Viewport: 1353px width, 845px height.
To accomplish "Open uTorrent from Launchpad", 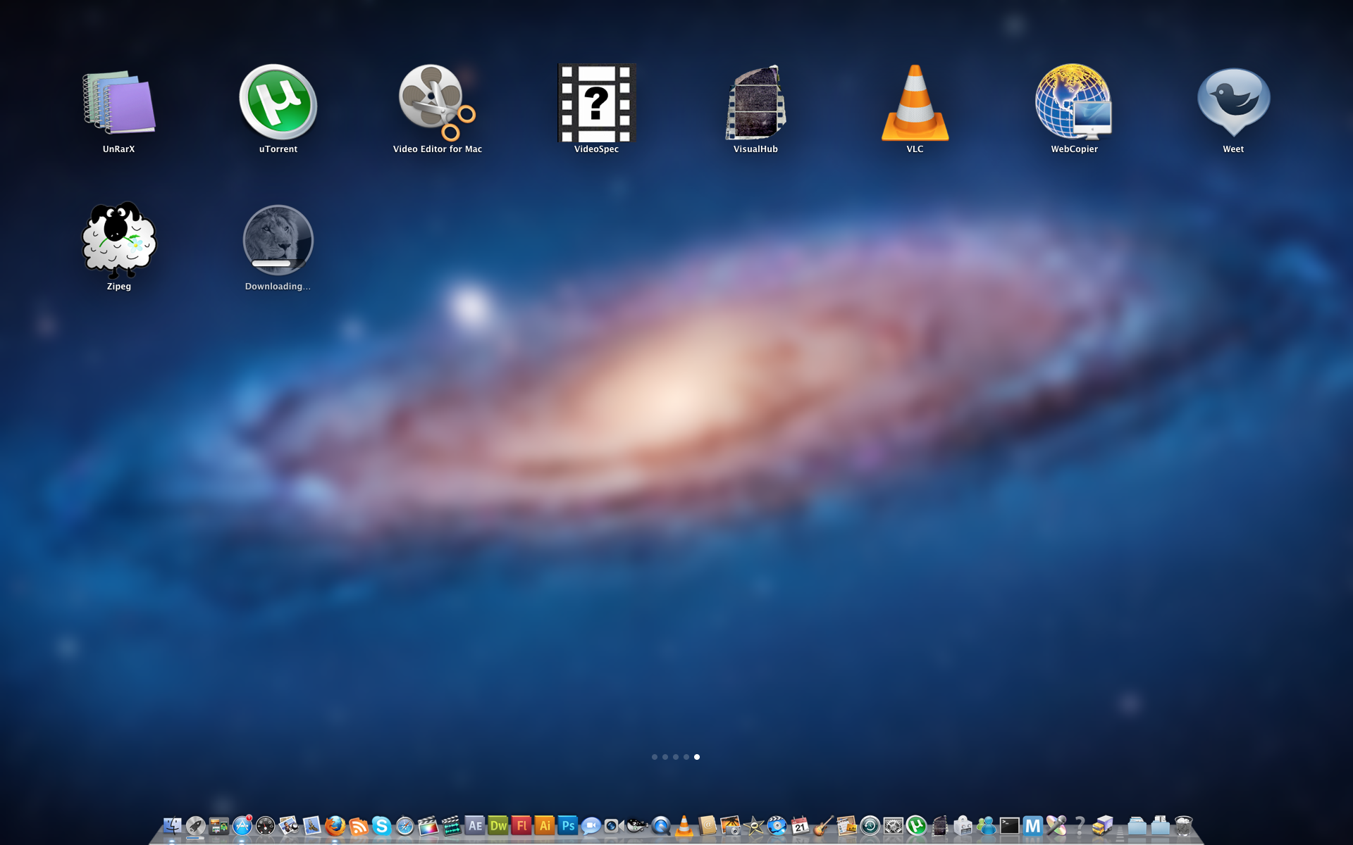I will 278,103.
